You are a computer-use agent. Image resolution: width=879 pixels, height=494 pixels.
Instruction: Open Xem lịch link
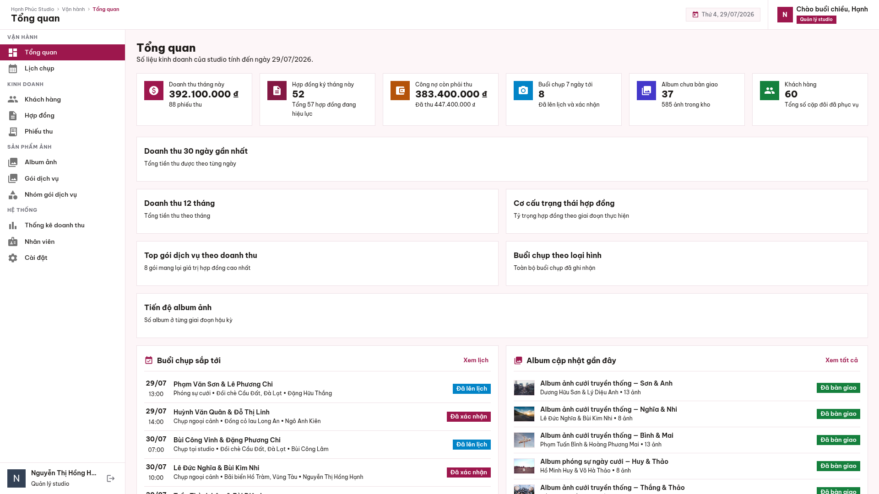(476, 360)
